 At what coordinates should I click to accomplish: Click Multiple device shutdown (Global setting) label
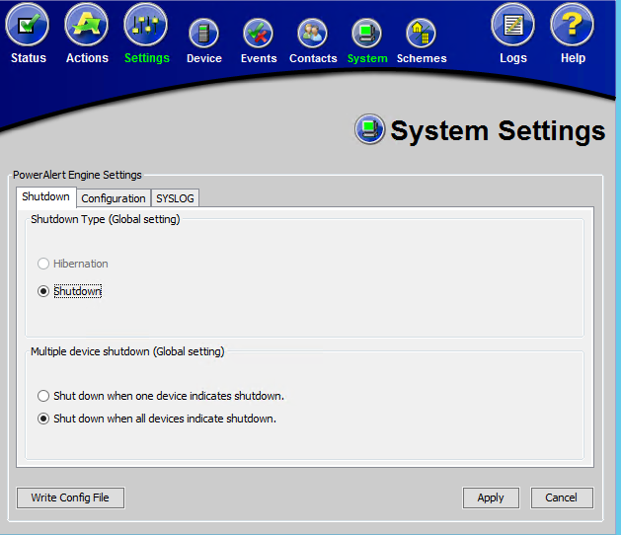point(127,351)
